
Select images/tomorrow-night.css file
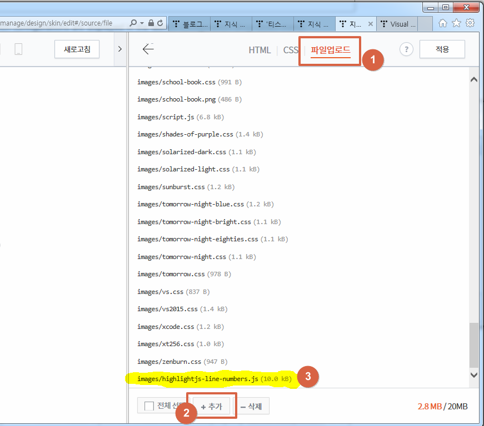pyautogui.click(x=197, y=257)
